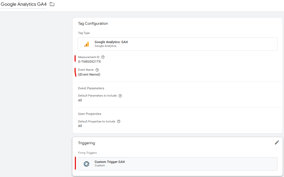Click the folder icon beside the tag name
284x177 pixels.
52,4
